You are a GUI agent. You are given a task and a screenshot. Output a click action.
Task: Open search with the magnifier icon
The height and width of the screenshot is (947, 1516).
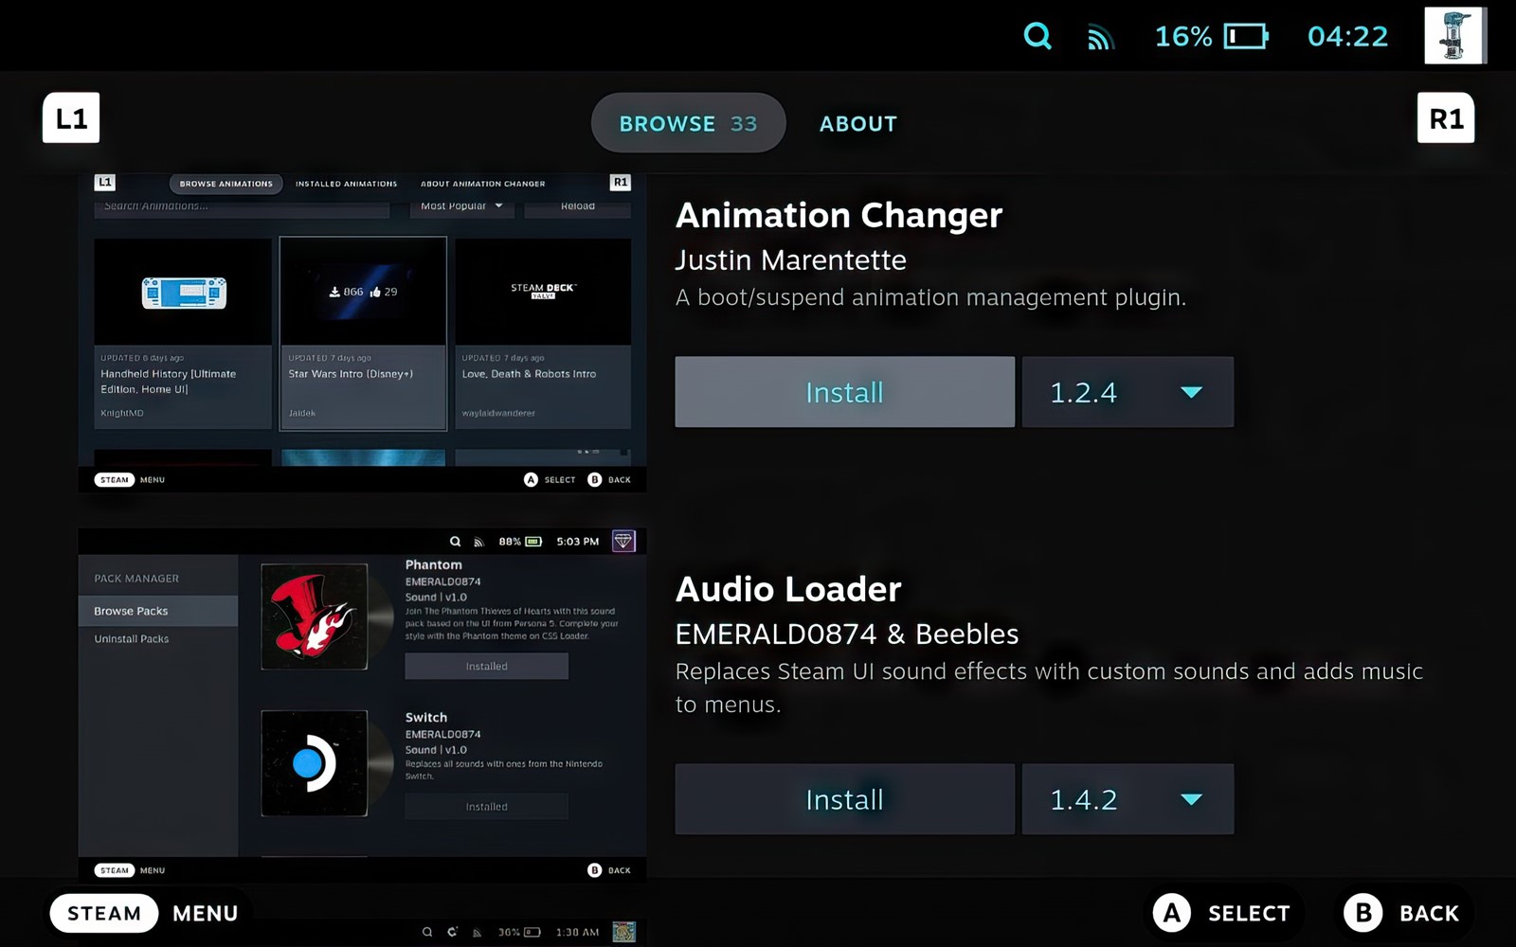pyautogui.click(x=1038, y=37)
